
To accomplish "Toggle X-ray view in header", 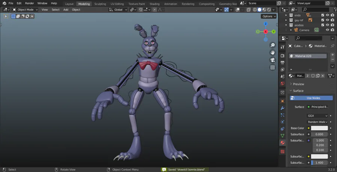I will (249, 10).
